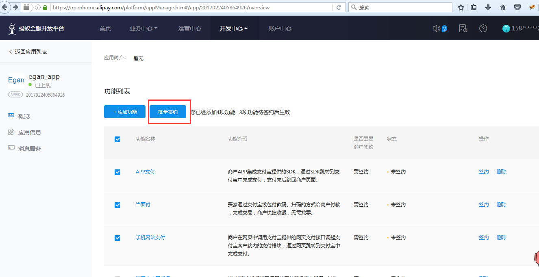Click the 功能介绍 column header
The image size is (539, 277).
(238, 139)
